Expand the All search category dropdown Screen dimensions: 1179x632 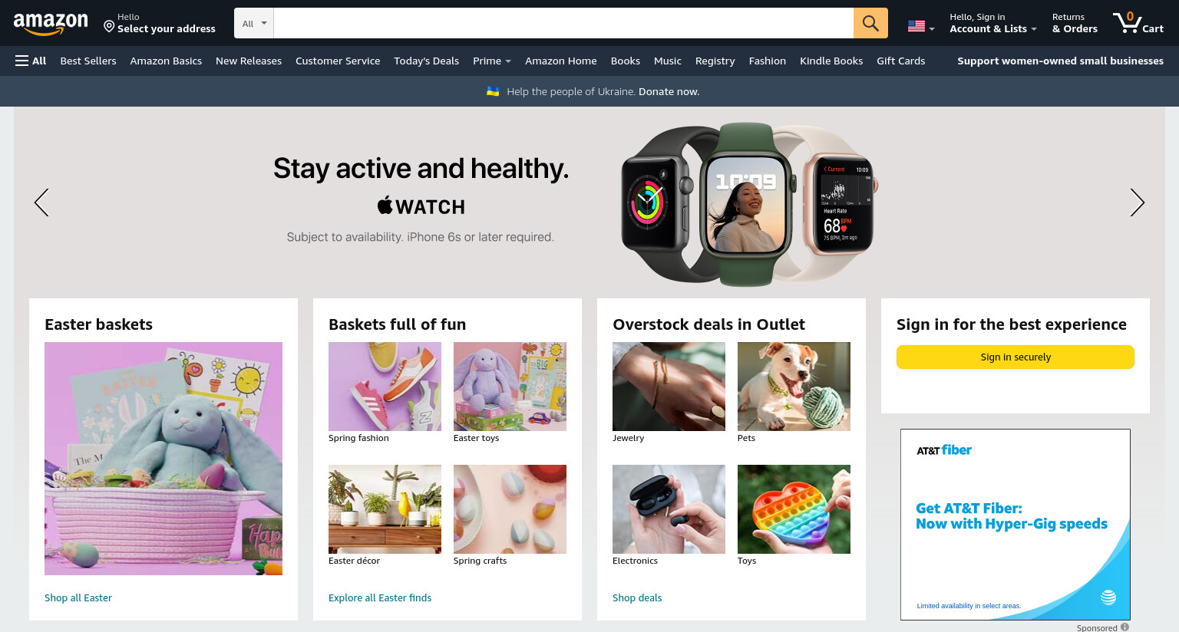click(254, 23)
